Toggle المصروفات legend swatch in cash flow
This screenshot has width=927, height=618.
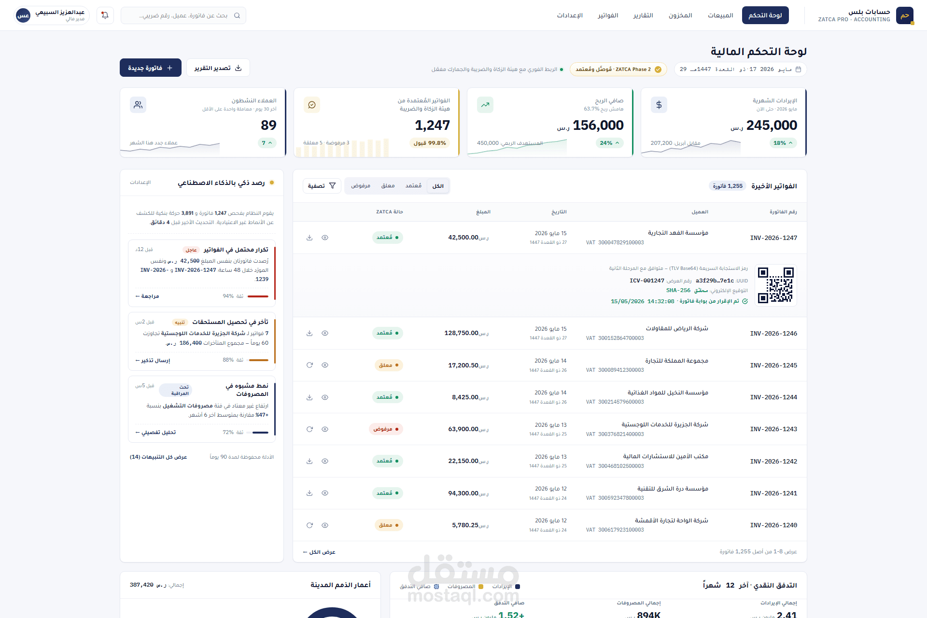pyautogui.click(x=481, y=587)
